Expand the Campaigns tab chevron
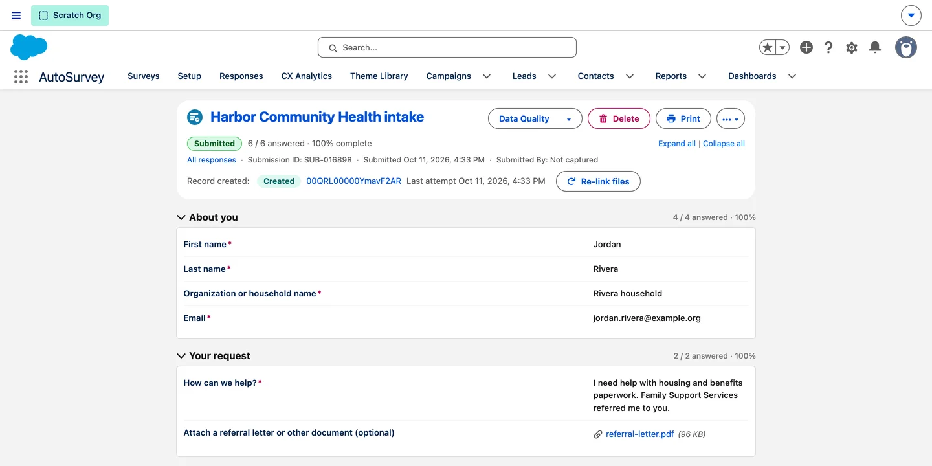Screen dimensions: 932x466 click(x=487, y=76)
